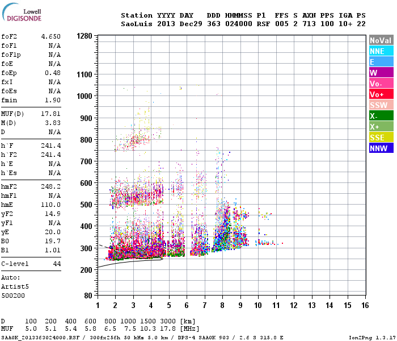The image size is (397, 341).
Task: Select the E blue legend swatch
Action: pyautogui.click(x=381, y=62)
